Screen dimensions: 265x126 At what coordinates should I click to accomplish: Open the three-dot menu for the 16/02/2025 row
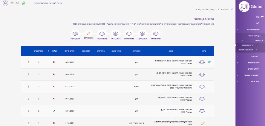point(29,62)
